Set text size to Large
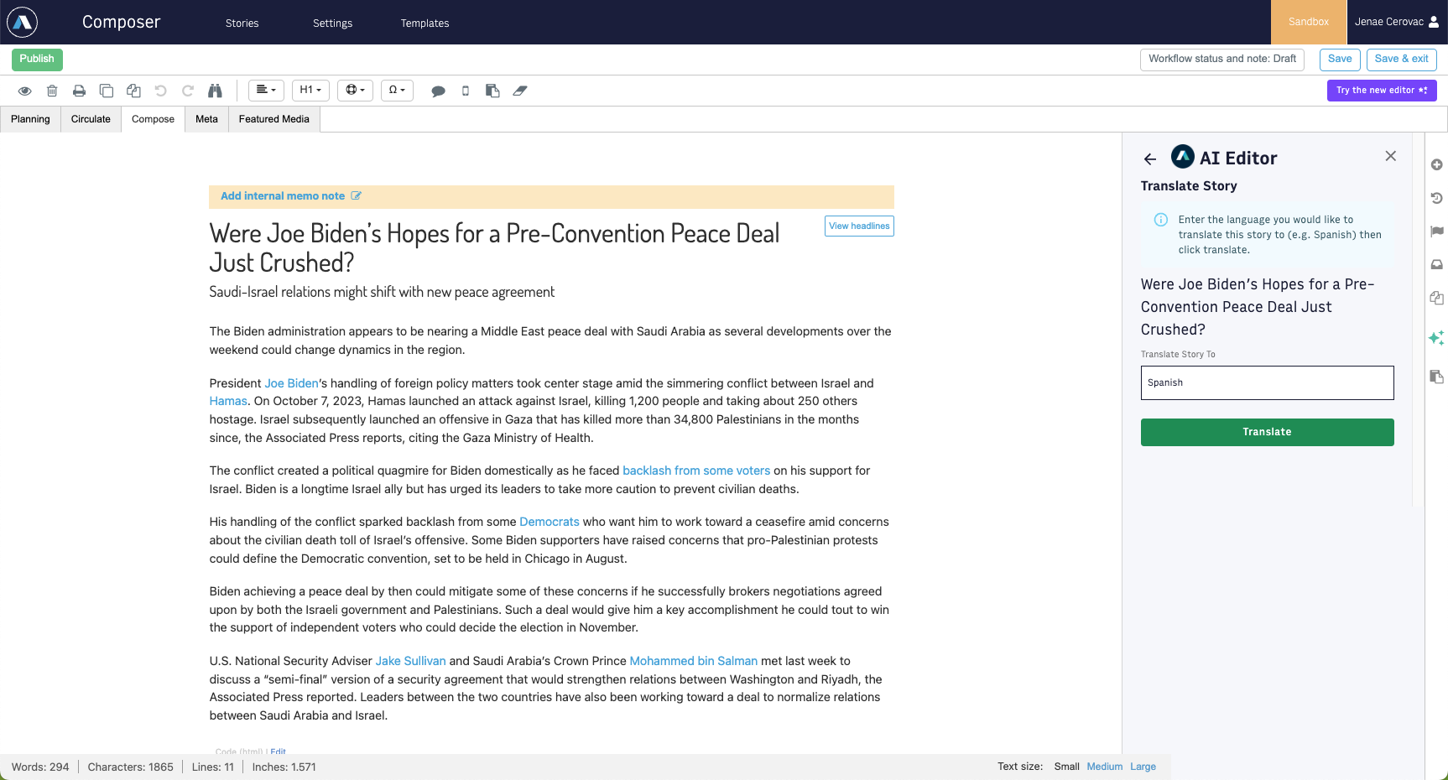Image resolution: width=1448 pixels, height=780 pixels. coord(1143,767)
